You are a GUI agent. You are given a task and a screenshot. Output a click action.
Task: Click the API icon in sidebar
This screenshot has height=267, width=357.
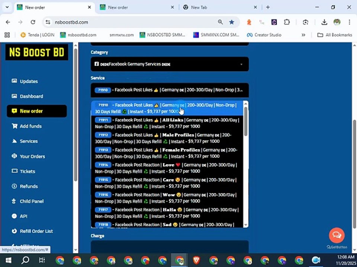[15, 216]
